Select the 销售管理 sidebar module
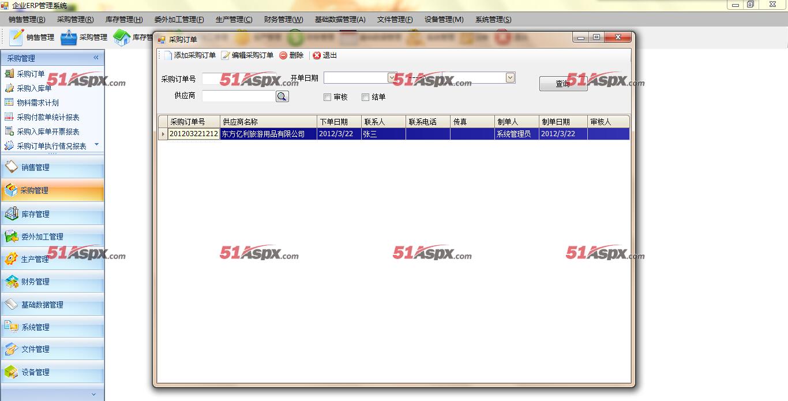The width and height of the screenshot is (788, 401). (52, 167)
